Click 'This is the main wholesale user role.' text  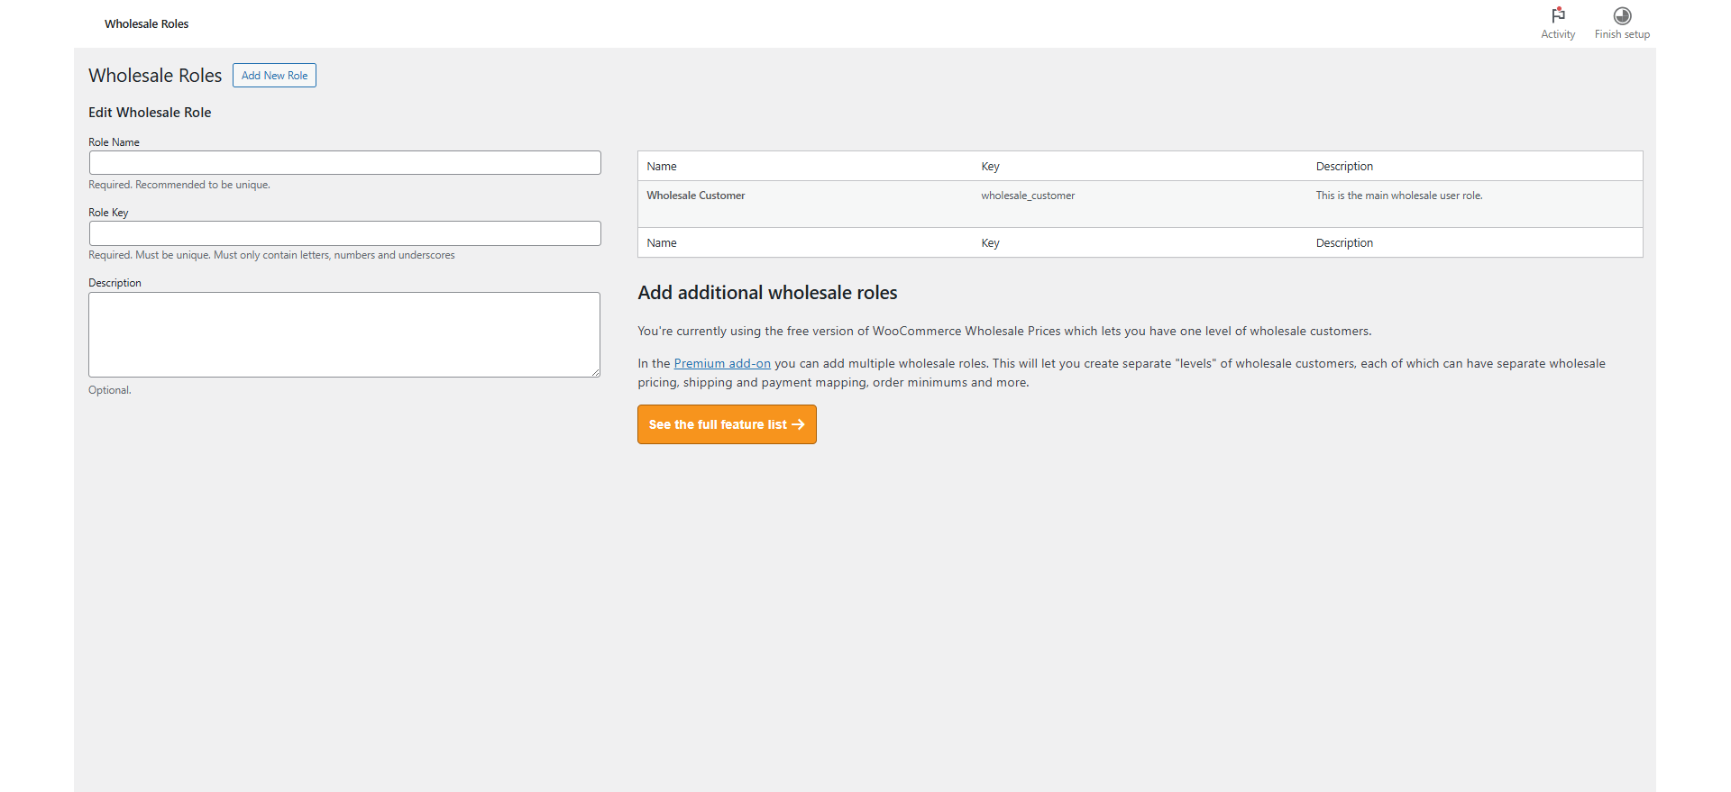tap(1399, 196)
